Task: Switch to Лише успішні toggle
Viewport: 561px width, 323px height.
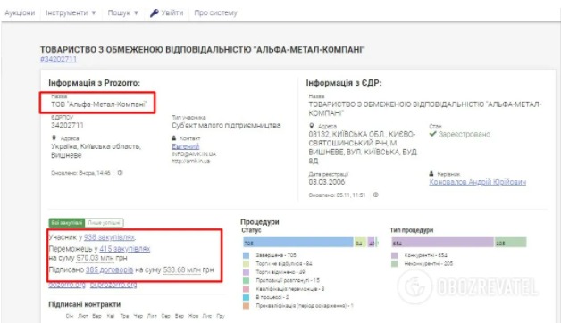Action: point(105,222)
